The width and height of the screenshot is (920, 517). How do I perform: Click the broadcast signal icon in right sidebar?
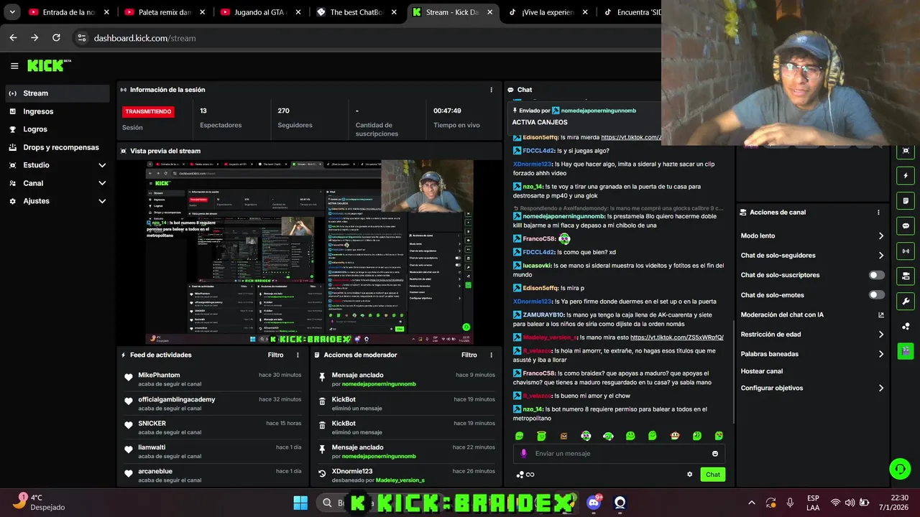pos(906,251)
